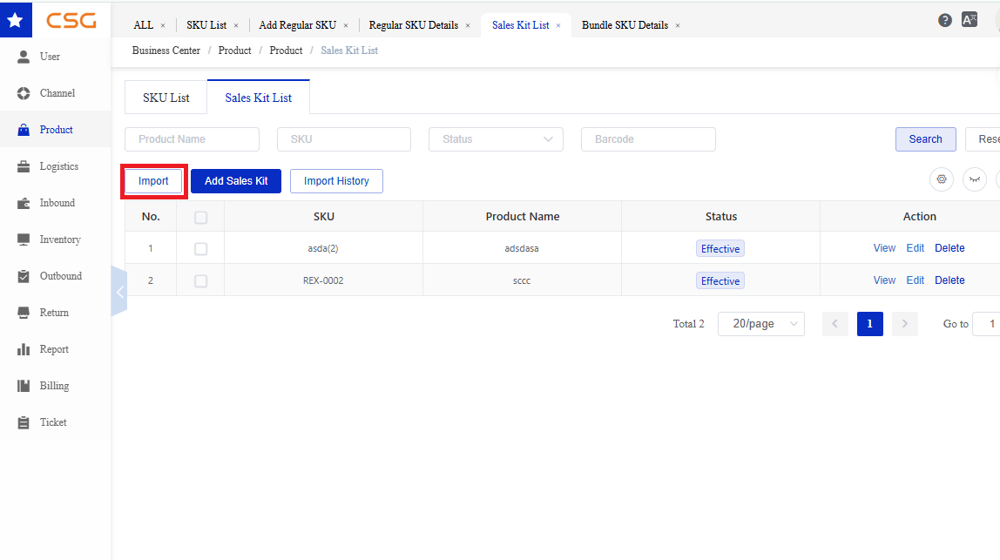The image size is (1000, 560).
Task: Close the Add Regular SKU tab
Action: 346,25
